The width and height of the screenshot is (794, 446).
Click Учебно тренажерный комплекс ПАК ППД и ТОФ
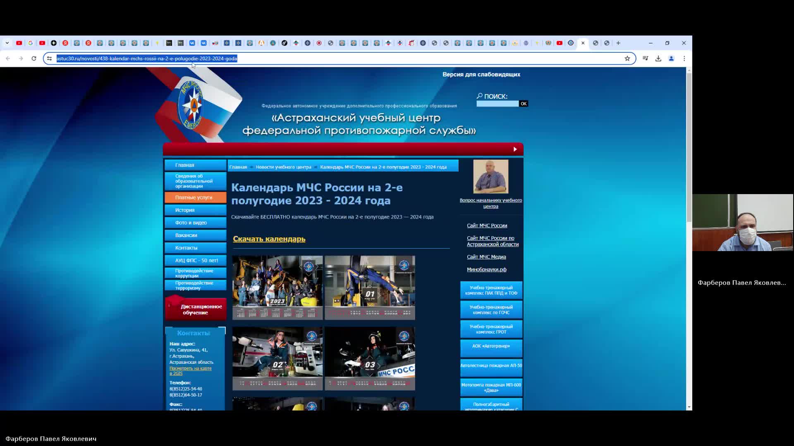point(491,290)
